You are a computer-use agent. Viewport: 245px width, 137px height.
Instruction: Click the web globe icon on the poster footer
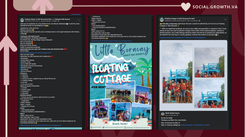125,127
